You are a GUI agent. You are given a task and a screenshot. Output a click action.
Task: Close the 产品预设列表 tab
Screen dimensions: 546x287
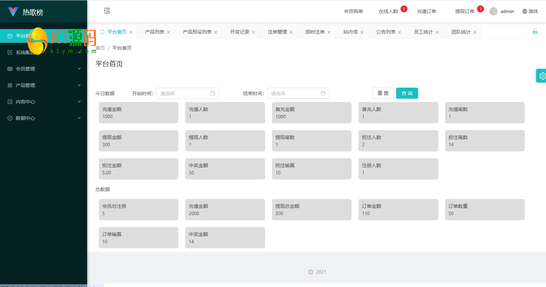click(216, 32)
